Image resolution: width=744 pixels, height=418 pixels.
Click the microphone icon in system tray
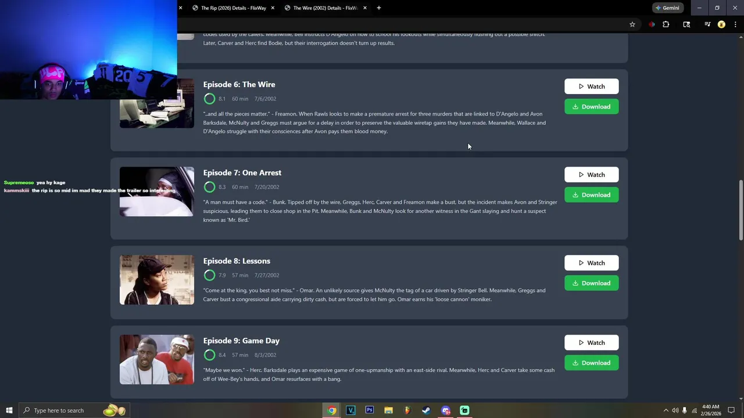click(x=685, y=410)
